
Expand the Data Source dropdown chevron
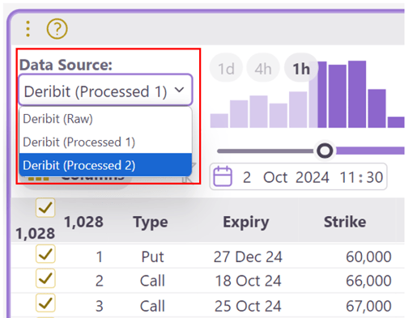(x=179, y=90)
